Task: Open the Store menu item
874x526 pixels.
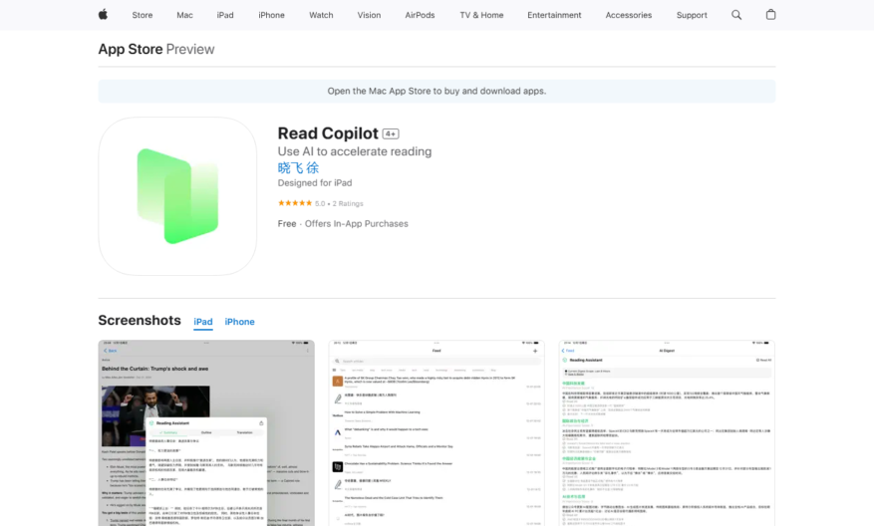Action: (x=143, y=15)
